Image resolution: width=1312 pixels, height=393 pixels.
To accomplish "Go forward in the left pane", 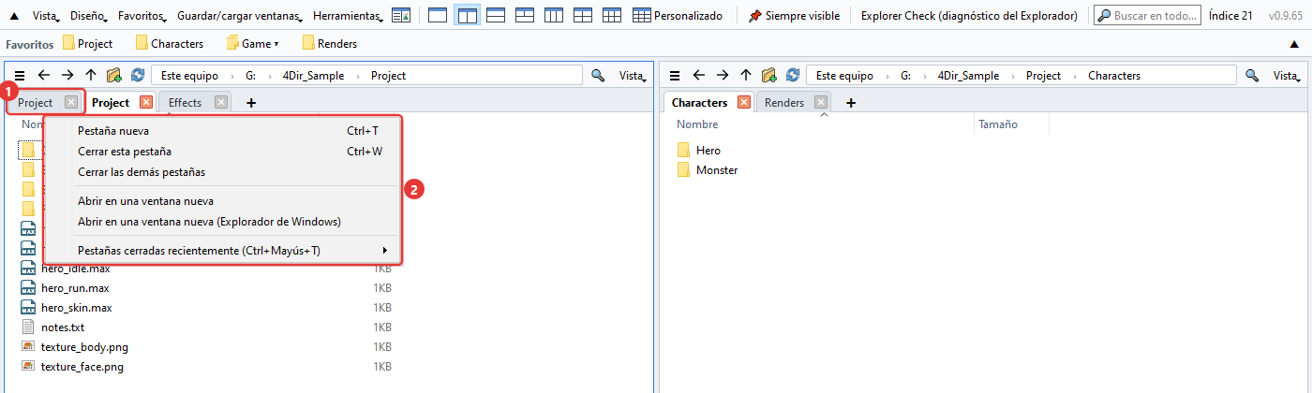I will pos(67,76).
